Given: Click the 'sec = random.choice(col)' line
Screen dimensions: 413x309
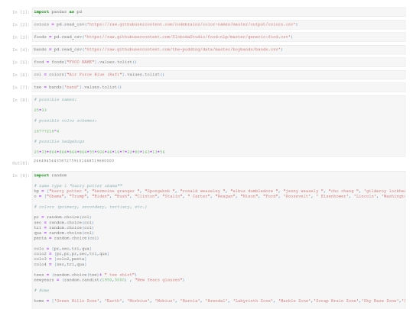Looking at the screenshot, I should [x=64, y=222].
